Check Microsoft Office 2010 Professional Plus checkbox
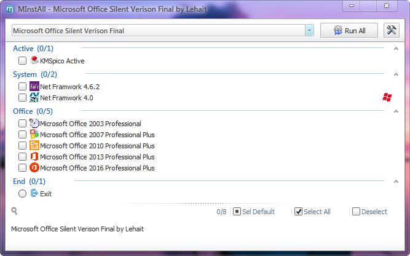 coord(23,145)
